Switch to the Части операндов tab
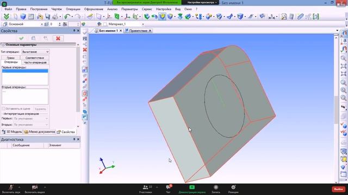The width and height of the screenshot is (348, 195). (35, 63)
